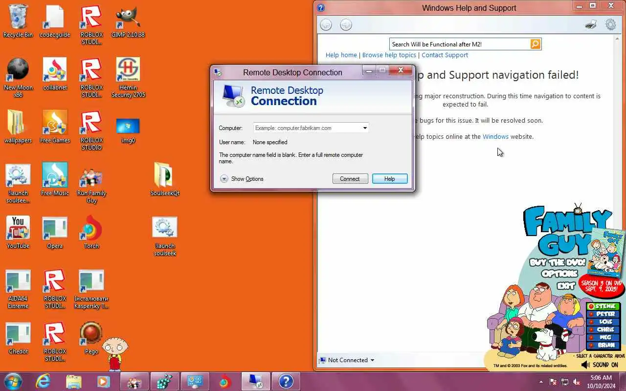Open the Windows Start orb

[13, 381]
